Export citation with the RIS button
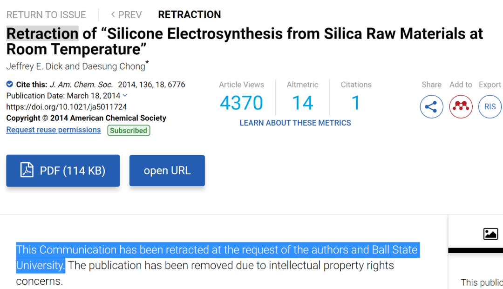 tap(490, 106)
